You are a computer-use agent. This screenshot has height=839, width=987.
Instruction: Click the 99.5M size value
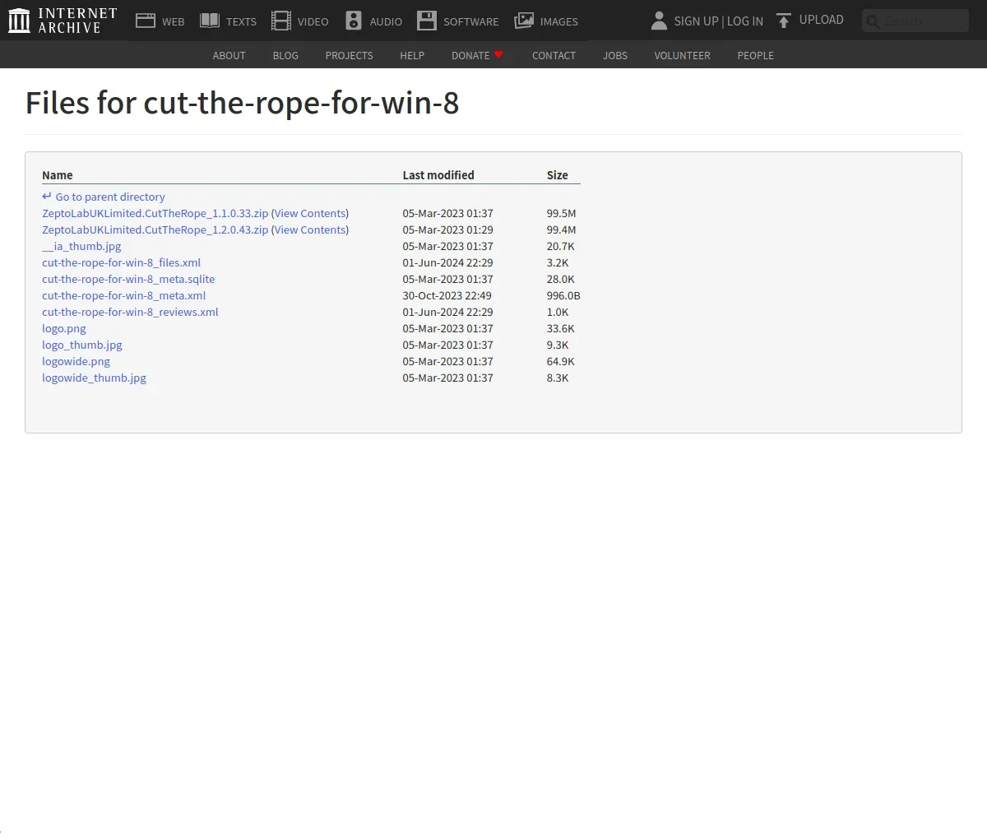pos(561,213)
